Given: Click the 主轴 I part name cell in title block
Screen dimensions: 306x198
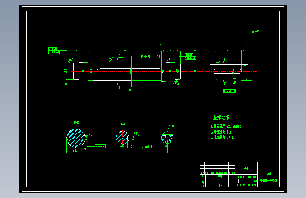Looking at the screenshot, I should [x=268, y=174].
